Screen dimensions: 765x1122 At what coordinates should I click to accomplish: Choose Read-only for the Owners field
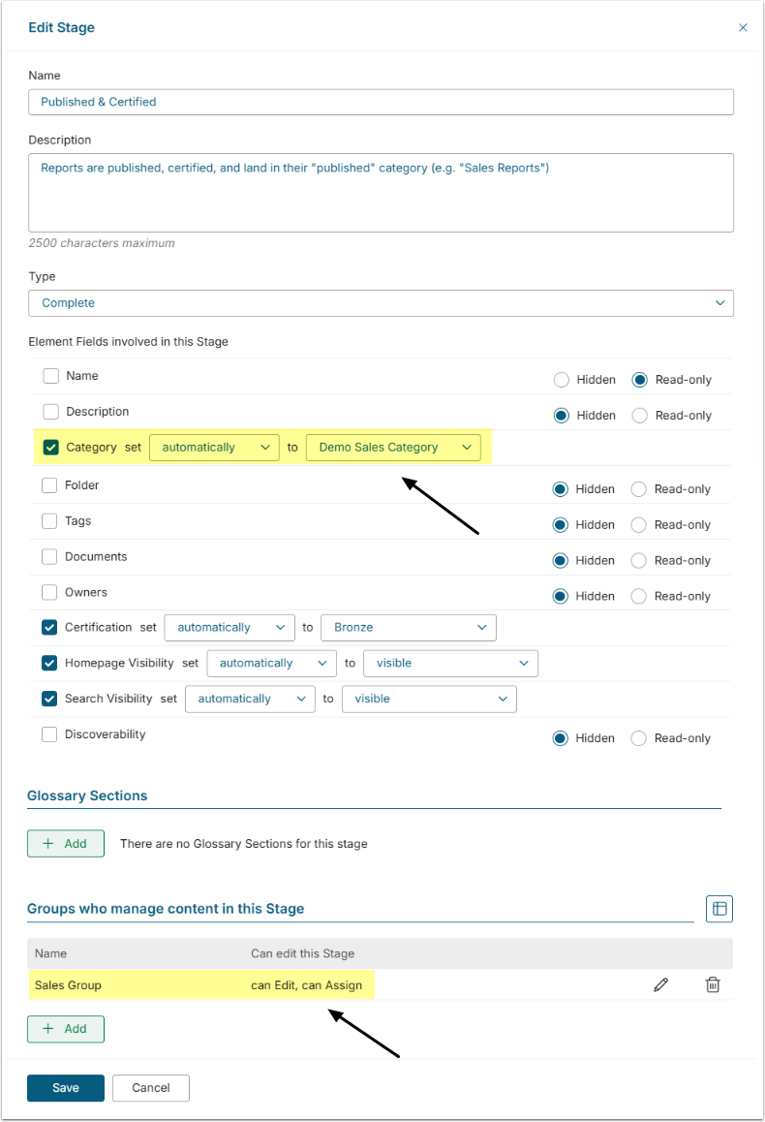pyautogui.click(x=639, y=596)
